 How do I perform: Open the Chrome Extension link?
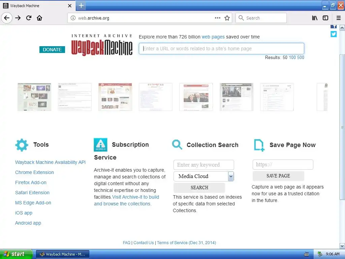35,172
